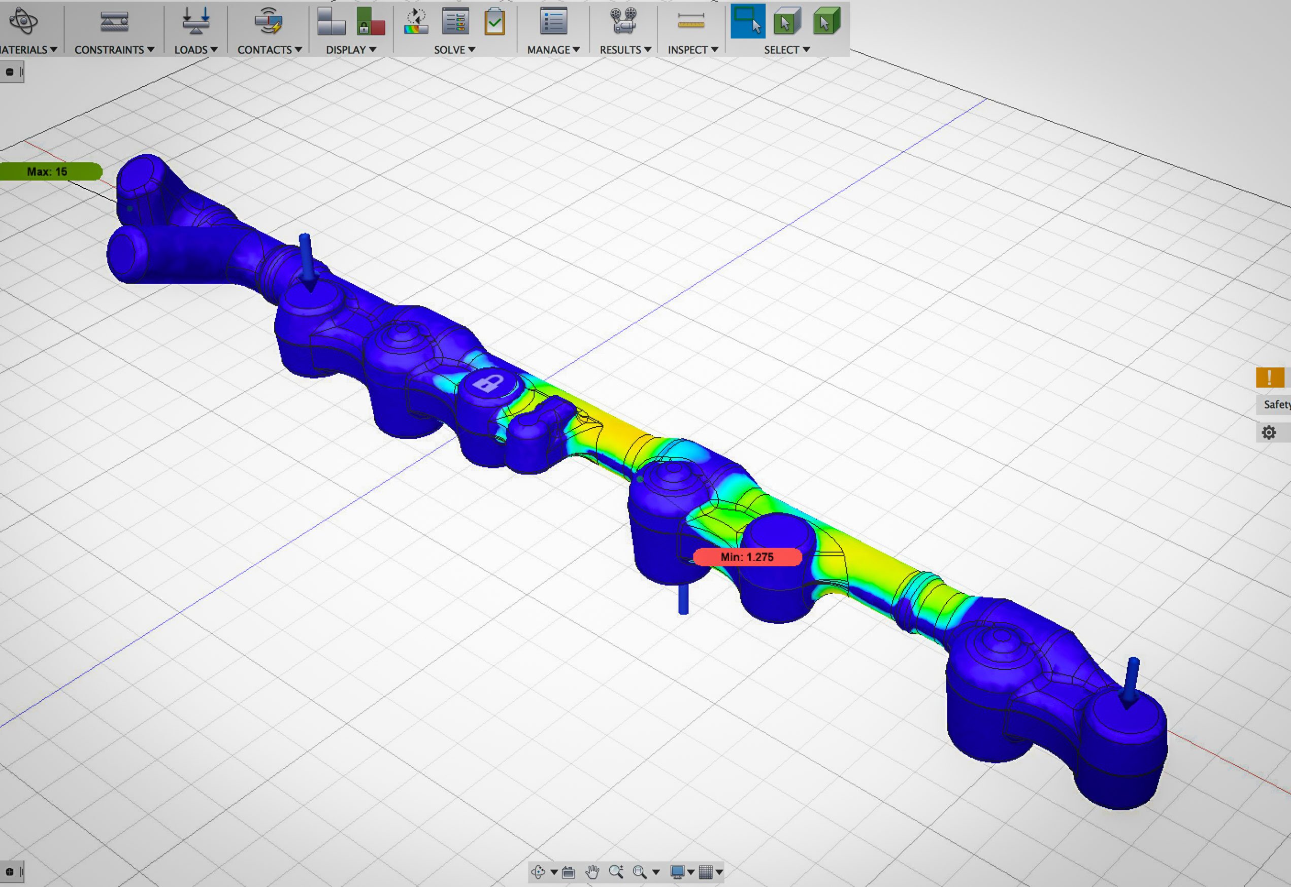Click the study materials atom icon
The height and width of the screenshot is (887, 1291).
coord(23,21)
